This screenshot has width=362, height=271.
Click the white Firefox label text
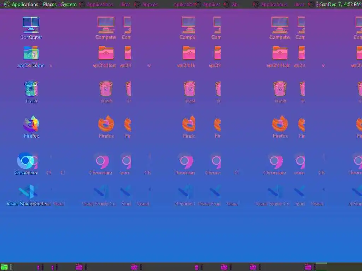coord(31,136)
